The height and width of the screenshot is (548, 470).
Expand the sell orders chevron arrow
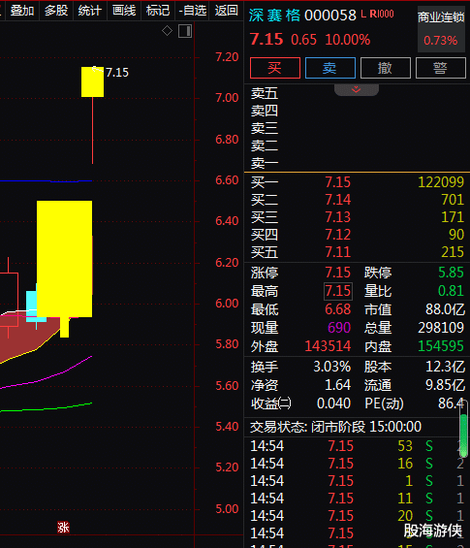coord(357,89)
